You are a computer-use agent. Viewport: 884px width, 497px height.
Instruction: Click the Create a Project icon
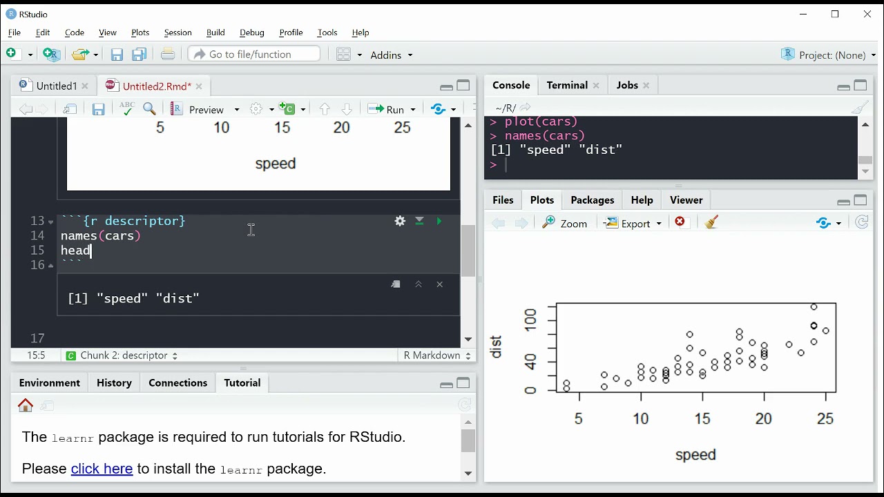coord(51,55)
